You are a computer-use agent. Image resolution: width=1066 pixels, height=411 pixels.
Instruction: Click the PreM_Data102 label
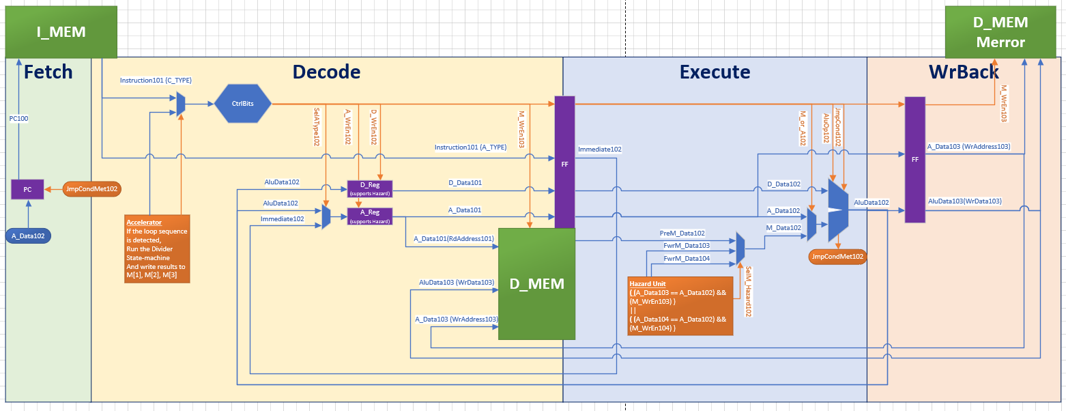tap(682, 233)
